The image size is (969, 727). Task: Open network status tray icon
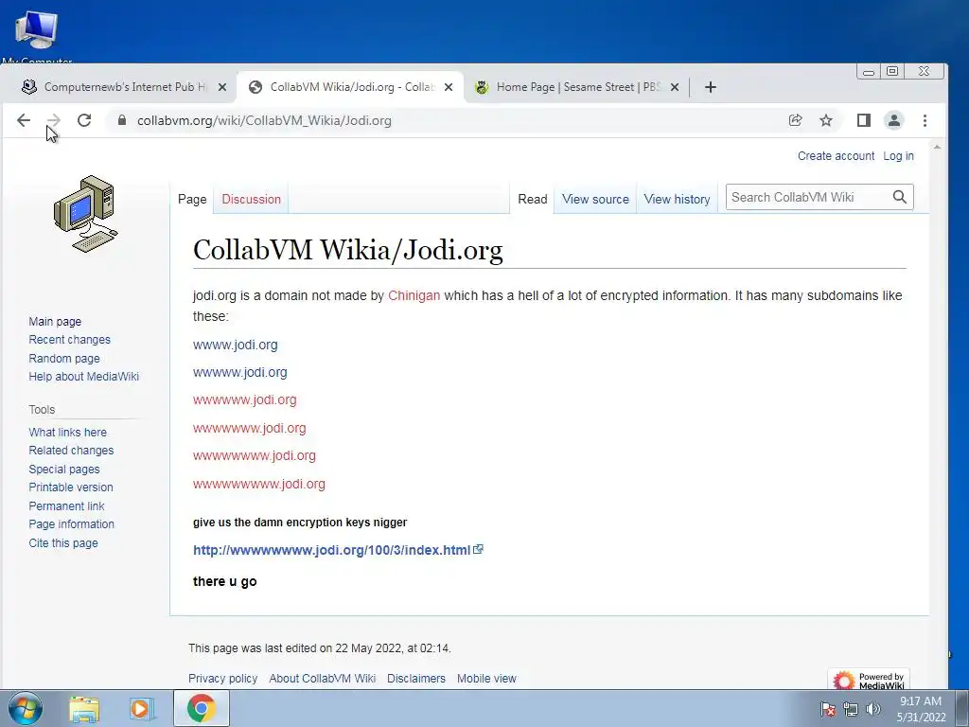pos(851,709)
